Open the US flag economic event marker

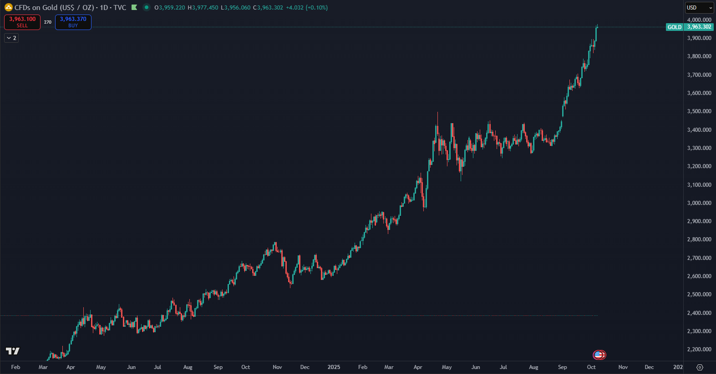[x=599, y=354]
